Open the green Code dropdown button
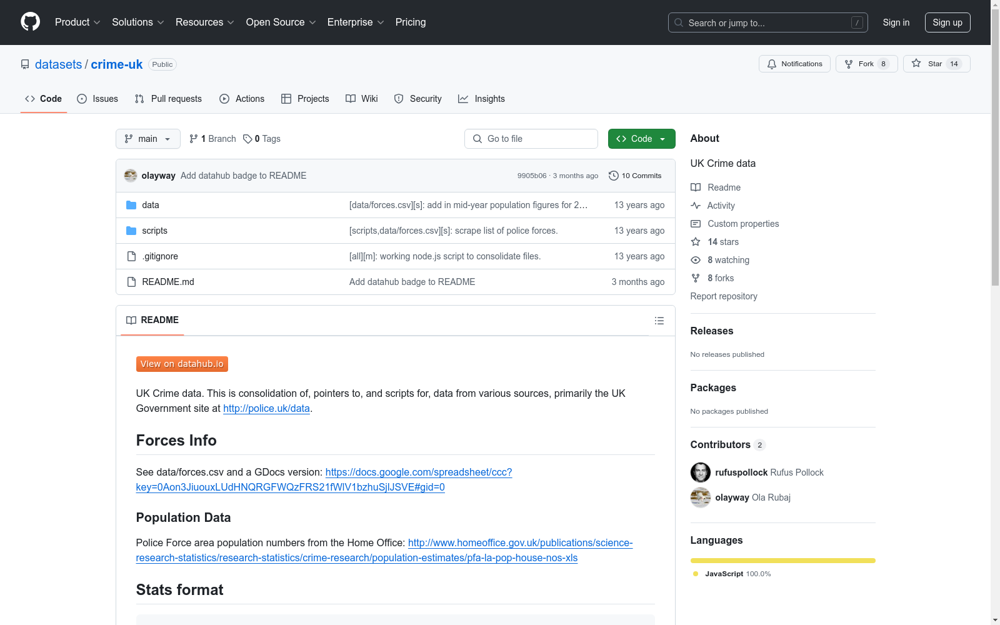 (641, 139)
